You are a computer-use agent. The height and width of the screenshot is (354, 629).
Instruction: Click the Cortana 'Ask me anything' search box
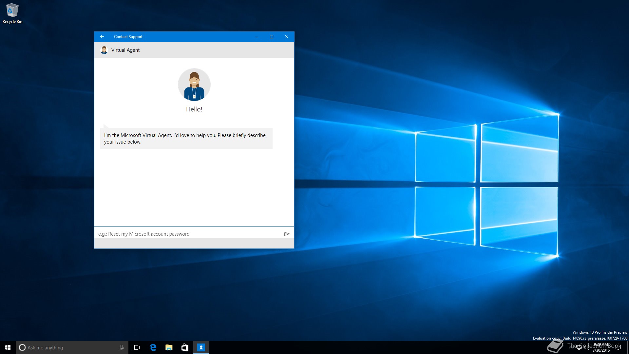coord(72,347)
